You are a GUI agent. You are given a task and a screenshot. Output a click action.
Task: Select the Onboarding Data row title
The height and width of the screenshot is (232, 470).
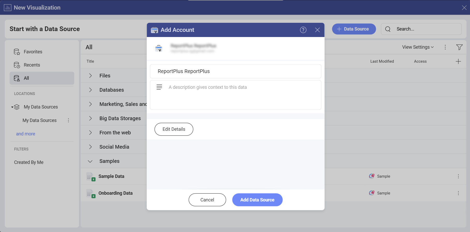click(116, 193)
